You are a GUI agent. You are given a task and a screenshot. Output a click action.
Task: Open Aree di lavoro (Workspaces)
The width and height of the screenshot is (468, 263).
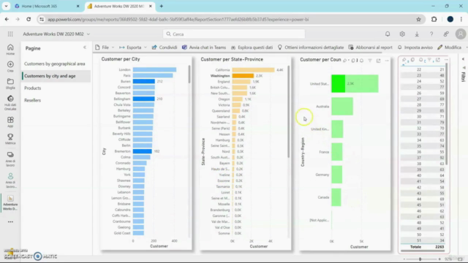tap(10, 159)
